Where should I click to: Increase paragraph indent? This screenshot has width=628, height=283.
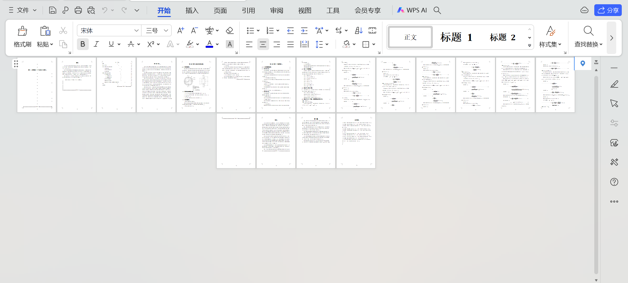304,31
